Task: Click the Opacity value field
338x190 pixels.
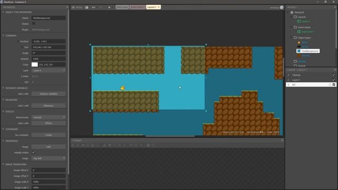Action: (49, 59)
